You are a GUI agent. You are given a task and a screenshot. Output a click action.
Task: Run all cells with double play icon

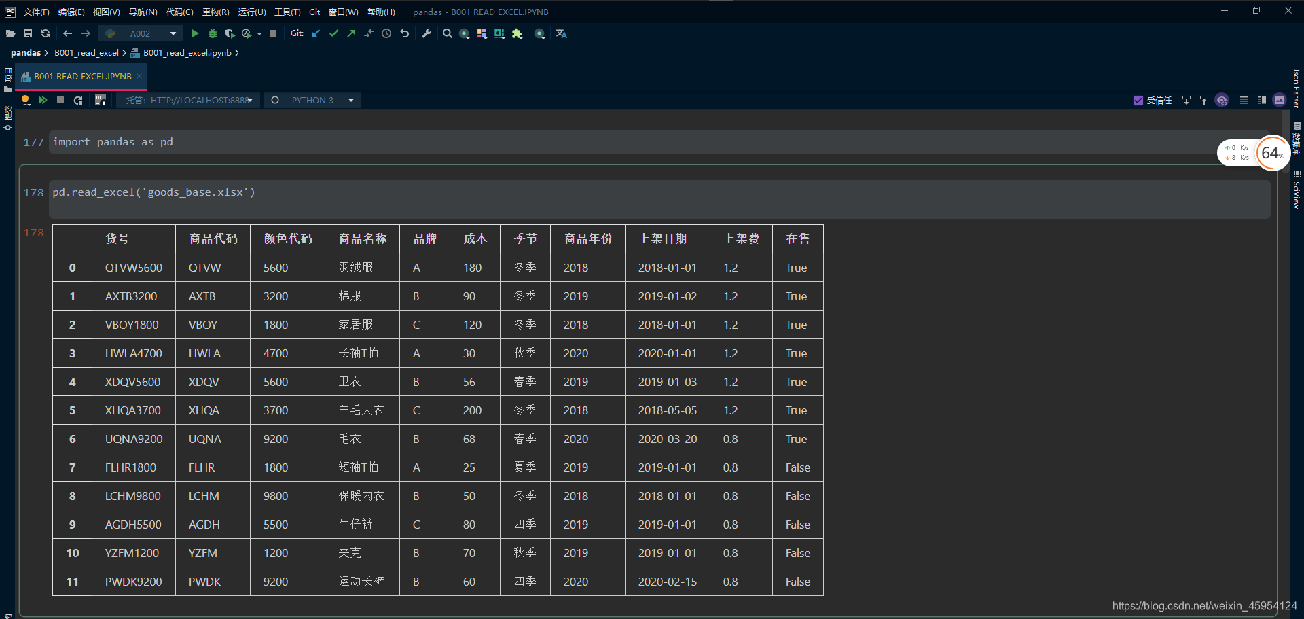(43, 100)
